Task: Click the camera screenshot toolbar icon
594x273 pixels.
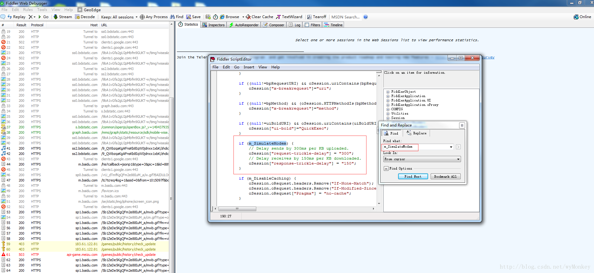Action: [x=208, y=17]
